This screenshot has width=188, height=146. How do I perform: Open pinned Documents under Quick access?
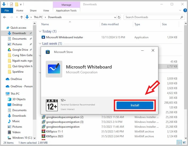click(19, 39)
